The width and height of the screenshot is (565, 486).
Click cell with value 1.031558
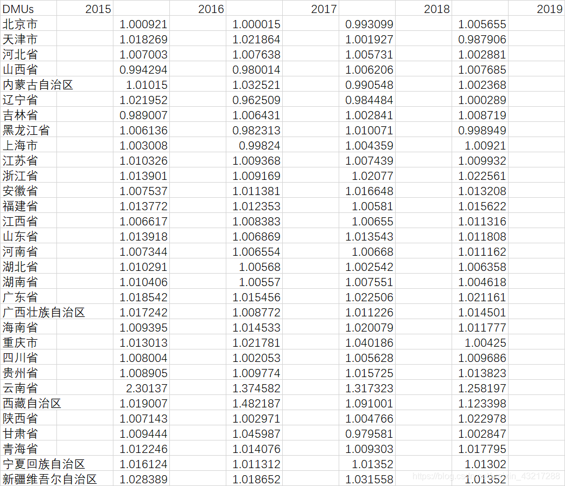367,478
